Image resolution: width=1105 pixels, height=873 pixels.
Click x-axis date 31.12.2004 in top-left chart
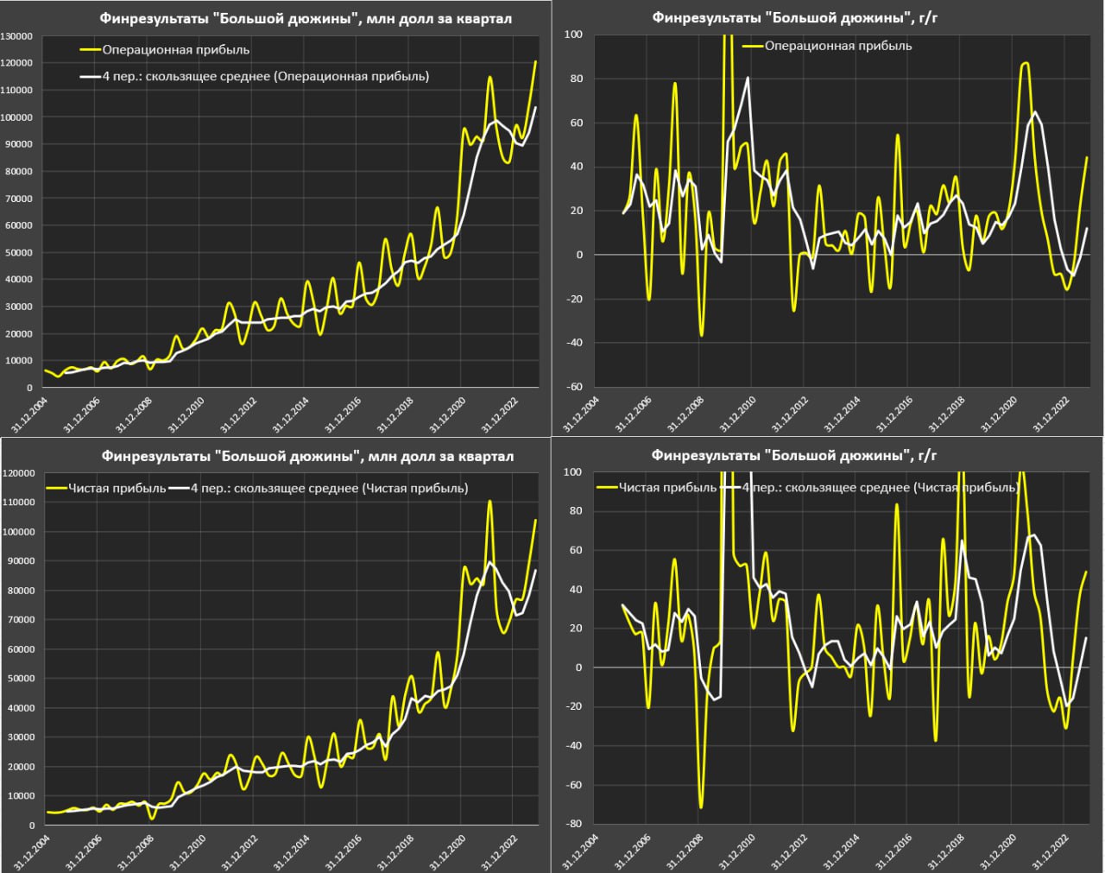pyautogui.click(x=31, y=414)
